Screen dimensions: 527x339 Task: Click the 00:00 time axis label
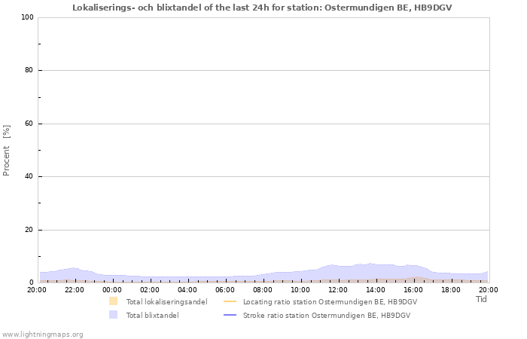click(x=112, y=289)
